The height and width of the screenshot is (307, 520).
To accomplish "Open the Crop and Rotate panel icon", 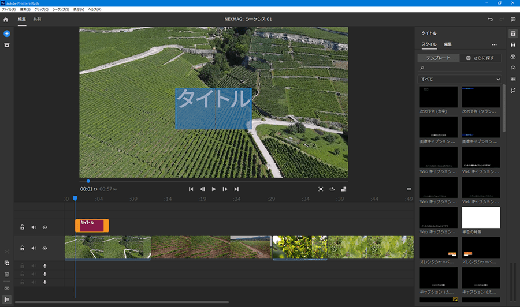I will 512,91.
